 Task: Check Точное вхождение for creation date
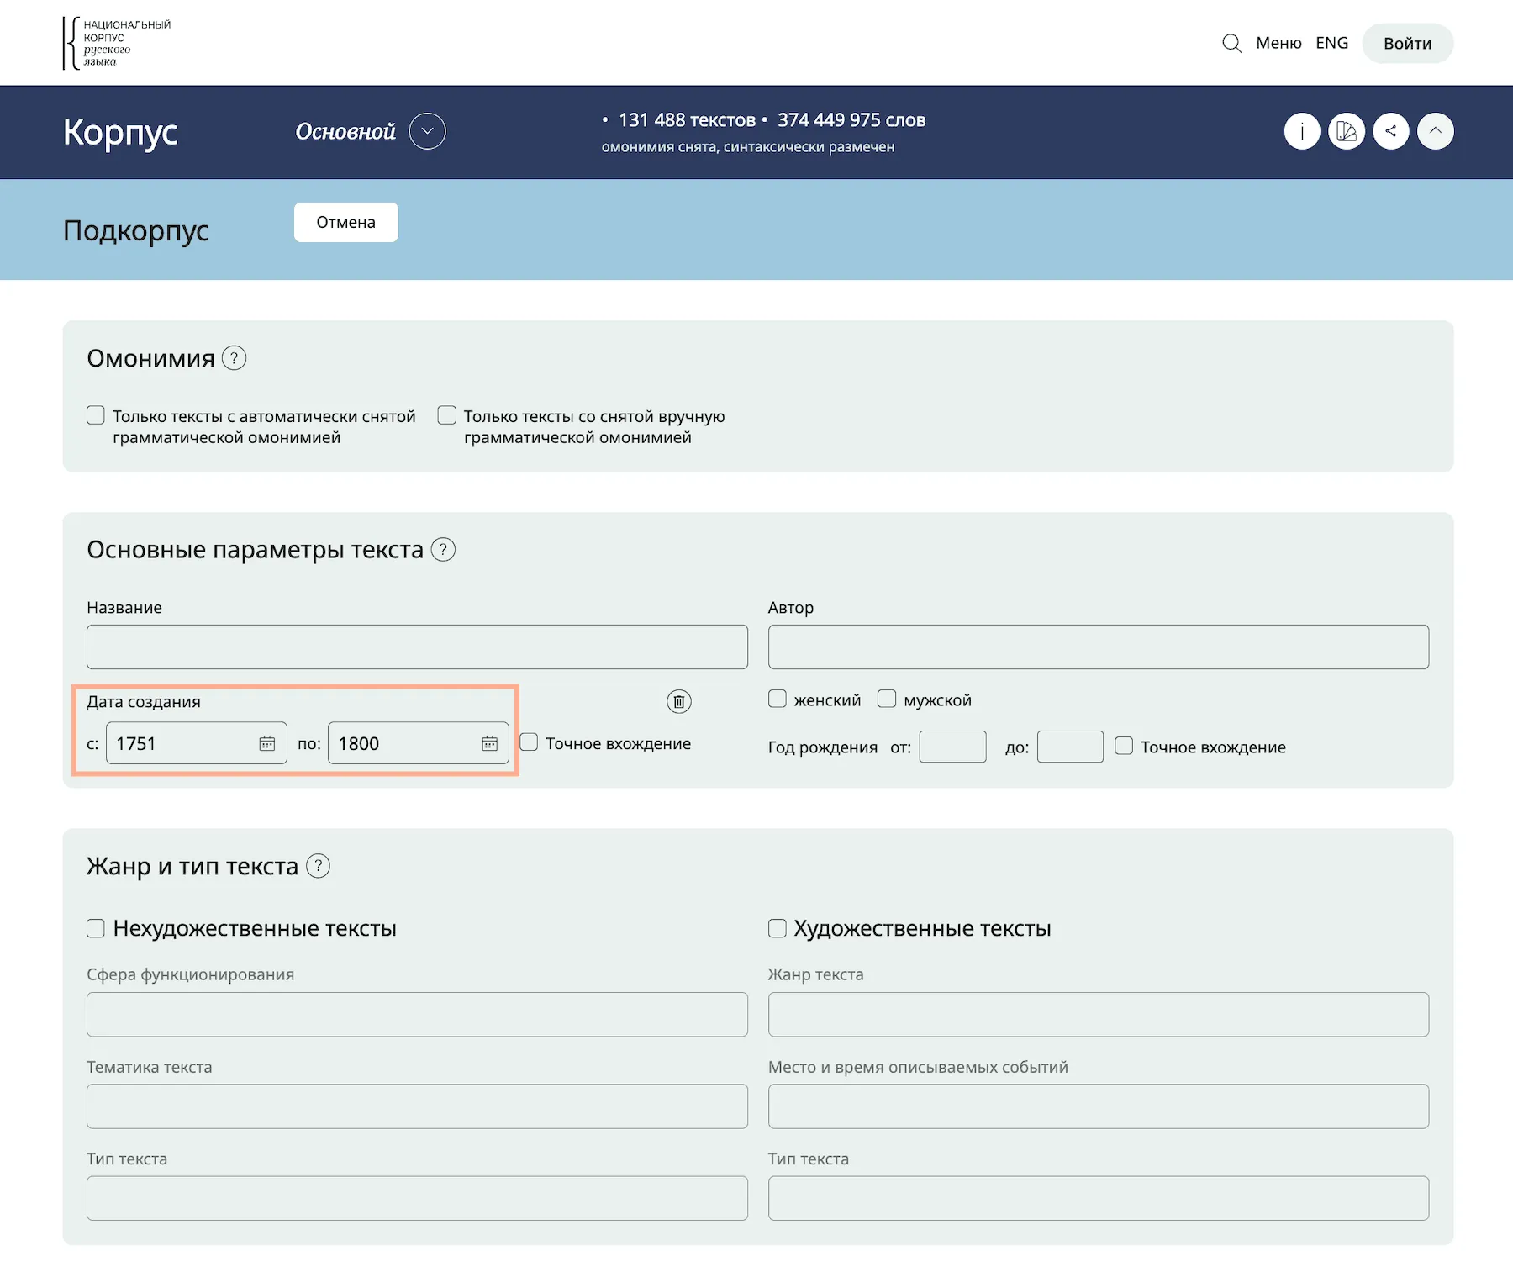529,742
